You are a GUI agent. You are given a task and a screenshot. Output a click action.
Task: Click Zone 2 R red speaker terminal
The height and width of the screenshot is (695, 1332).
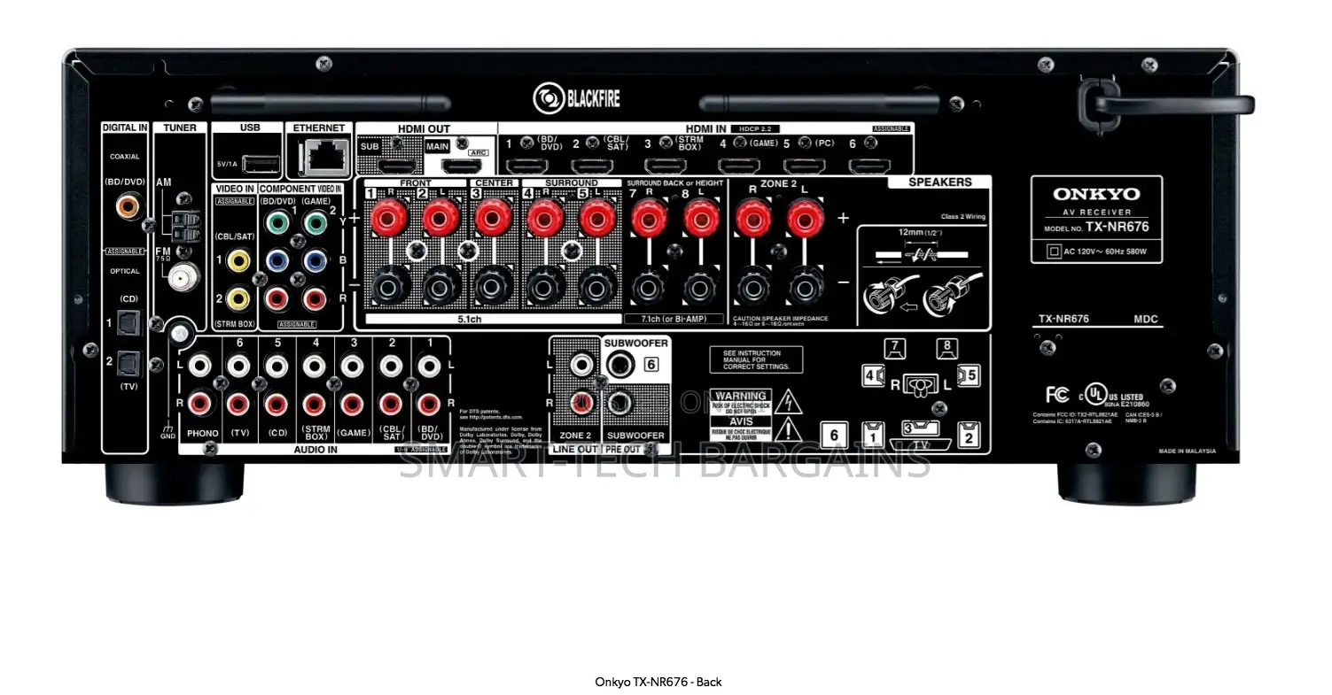[x=753, y=217]
